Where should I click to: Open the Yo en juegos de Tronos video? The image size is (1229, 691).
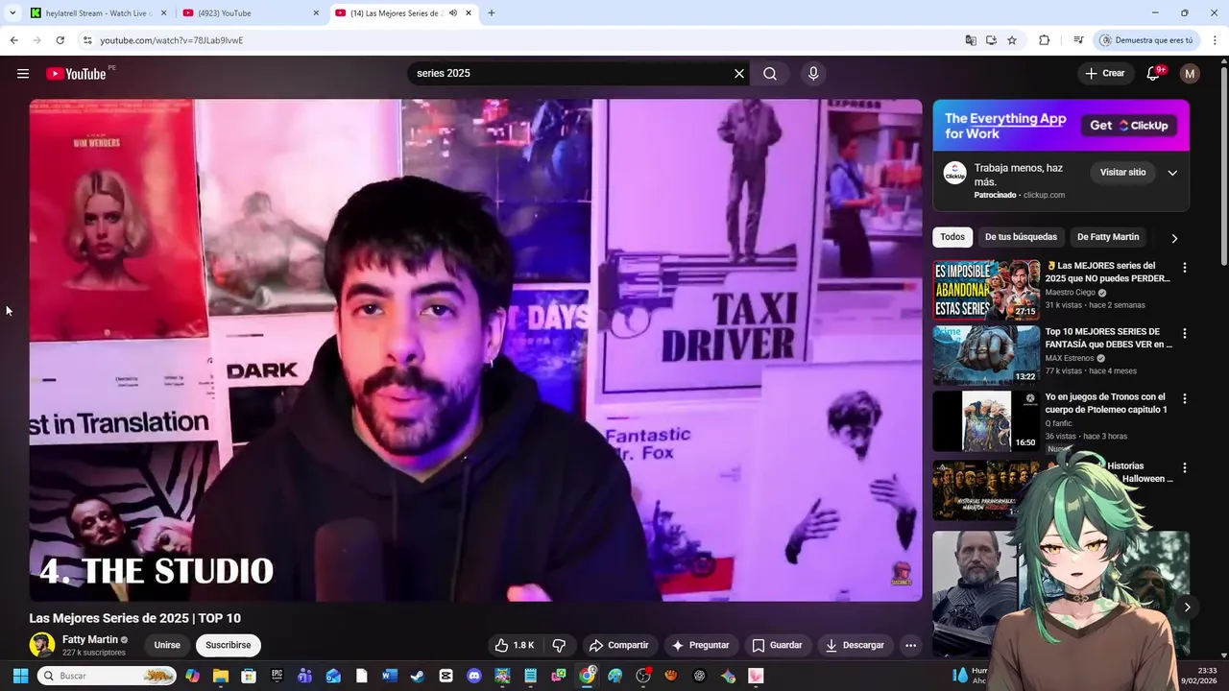(x=1106, y=403)
